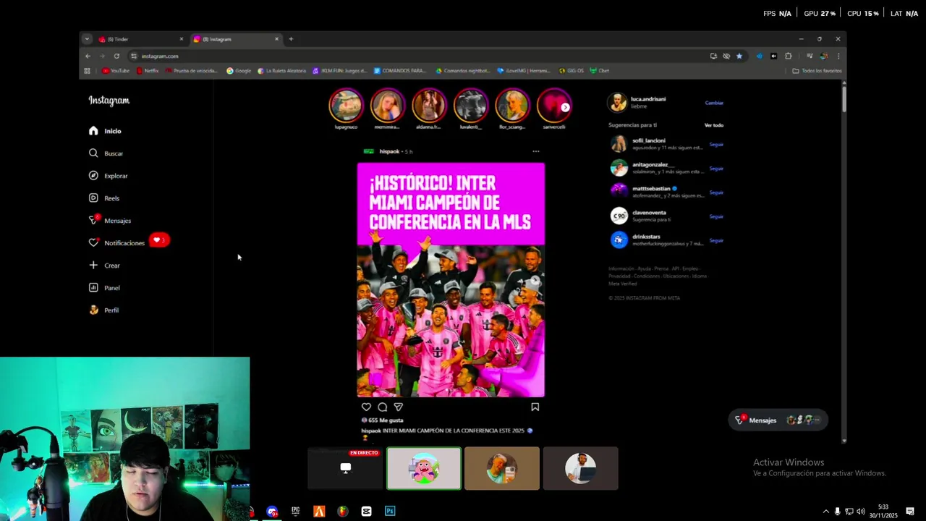Click the page vertical scrollbar thumb
The width and height of the screenshot is (926, 521).
click(844, 98)
